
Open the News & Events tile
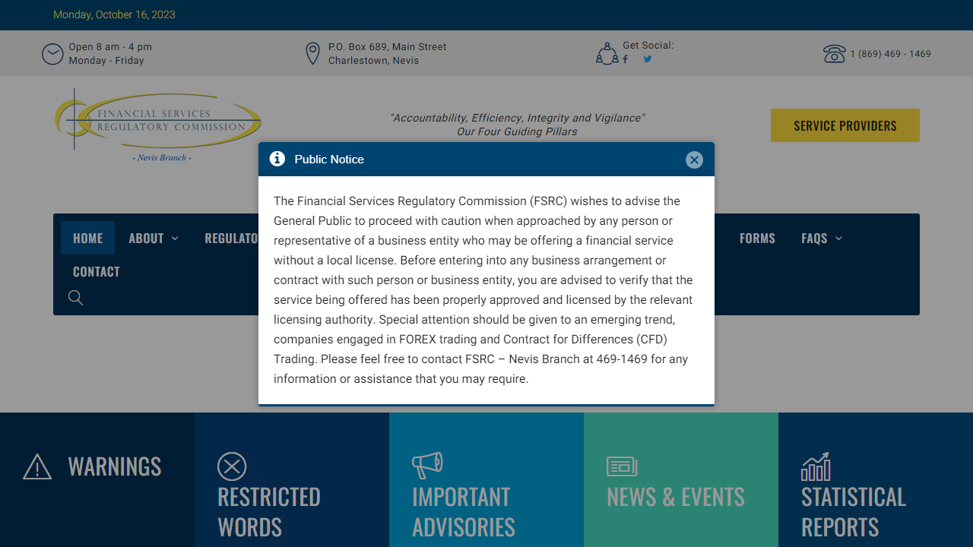pos(676,497)
